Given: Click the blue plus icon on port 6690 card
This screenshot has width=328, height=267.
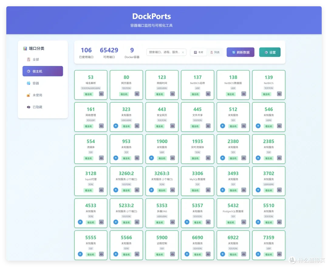Looking at the screenshot, I should [187, 254].
